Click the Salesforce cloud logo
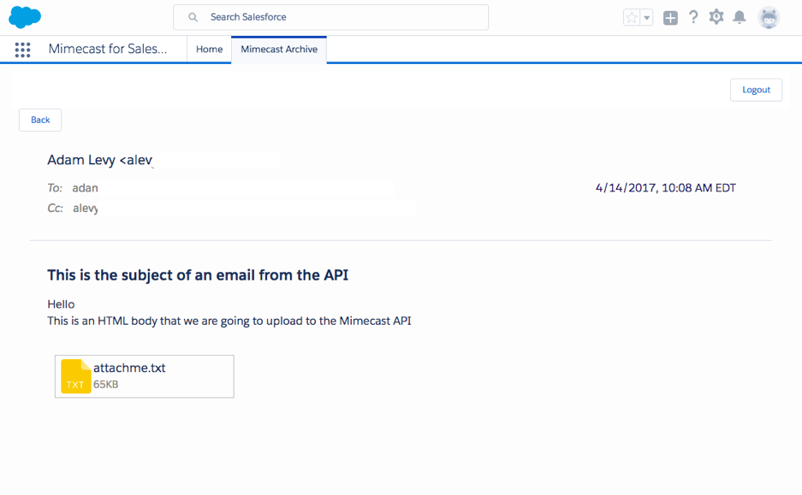The width and height of the screenshot is (802, 495). coord(24,16)
